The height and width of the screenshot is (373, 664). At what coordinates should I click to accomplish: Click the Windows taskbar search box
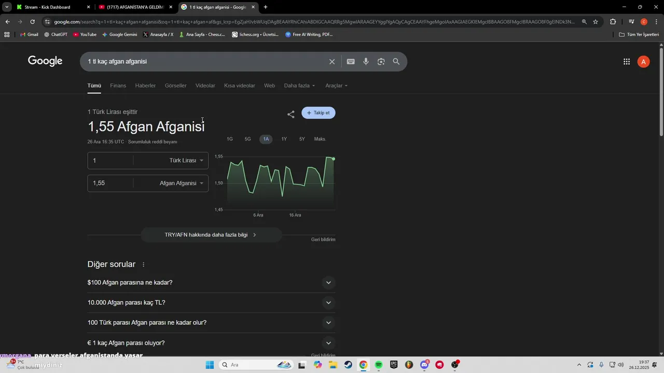[x=256, y=365]
